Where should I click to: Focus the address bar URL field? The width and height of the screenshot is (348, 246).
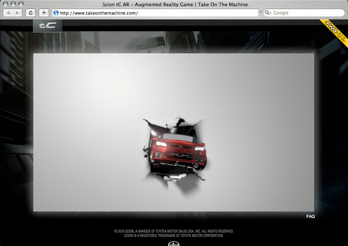[x=158, y=13]
